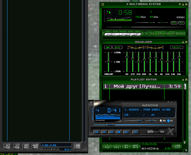Click the 16k equalizer band slider
191x155 pixels.
click(x=179, y=62)
